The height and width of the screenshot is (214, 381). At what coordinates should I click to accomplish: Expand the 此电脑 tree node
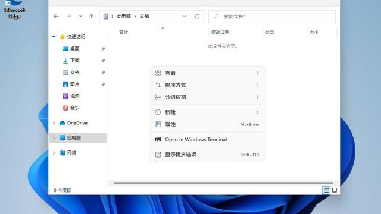54,138
